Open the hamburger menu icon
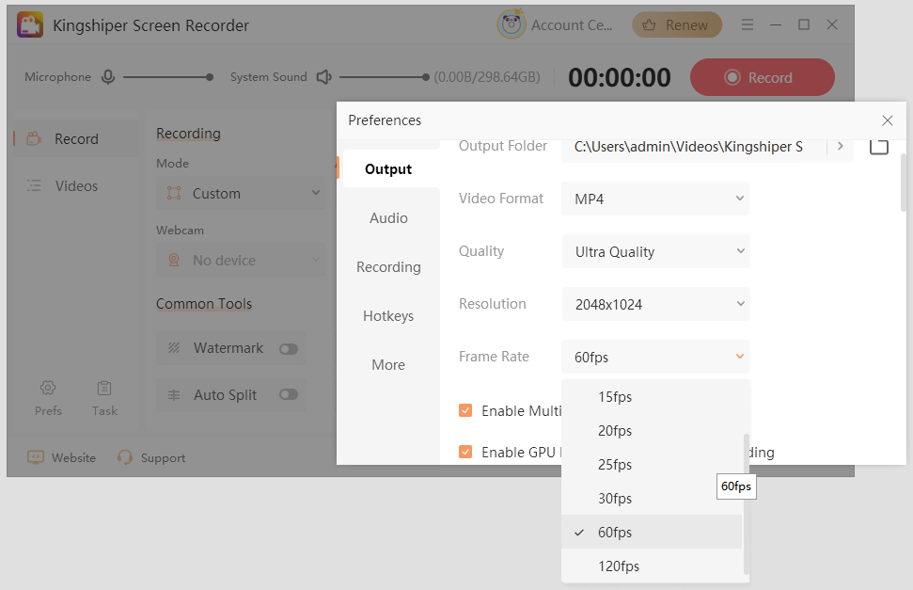 748,24
